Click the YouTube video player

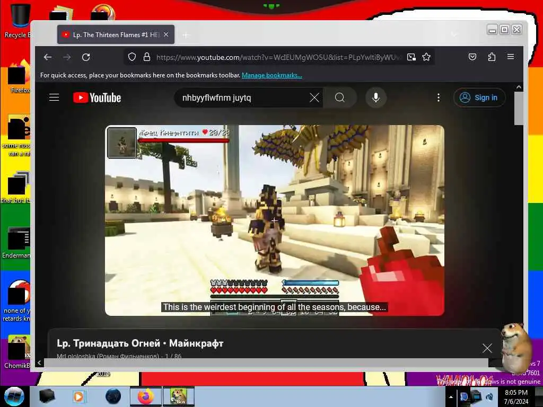tap(275, 220)
